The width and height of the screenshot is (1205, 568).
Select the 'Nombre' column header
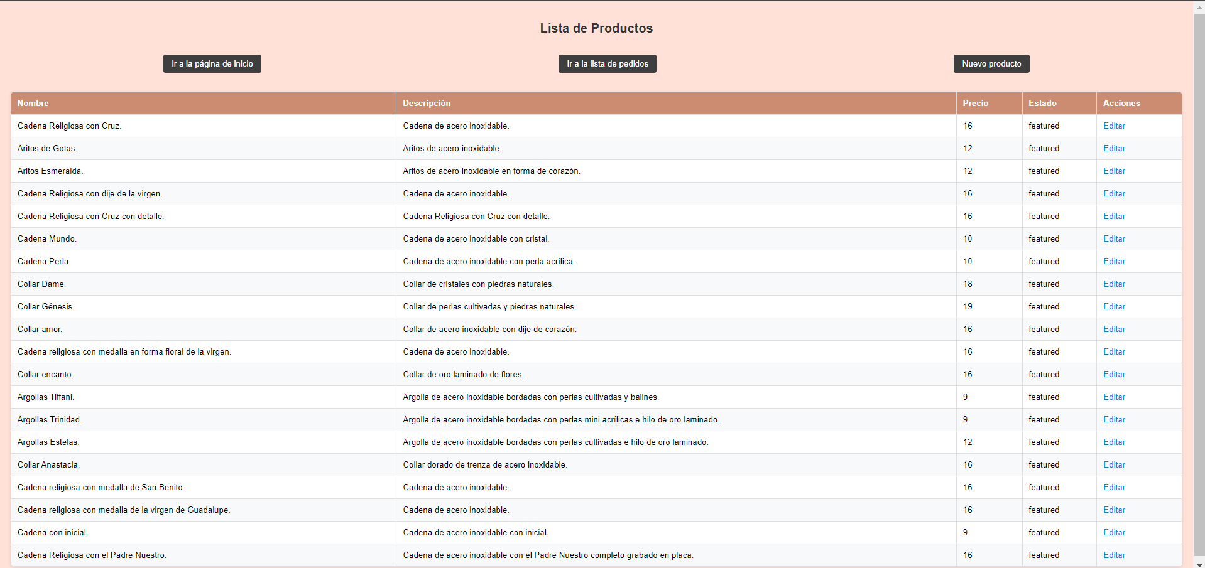point(33,103)
